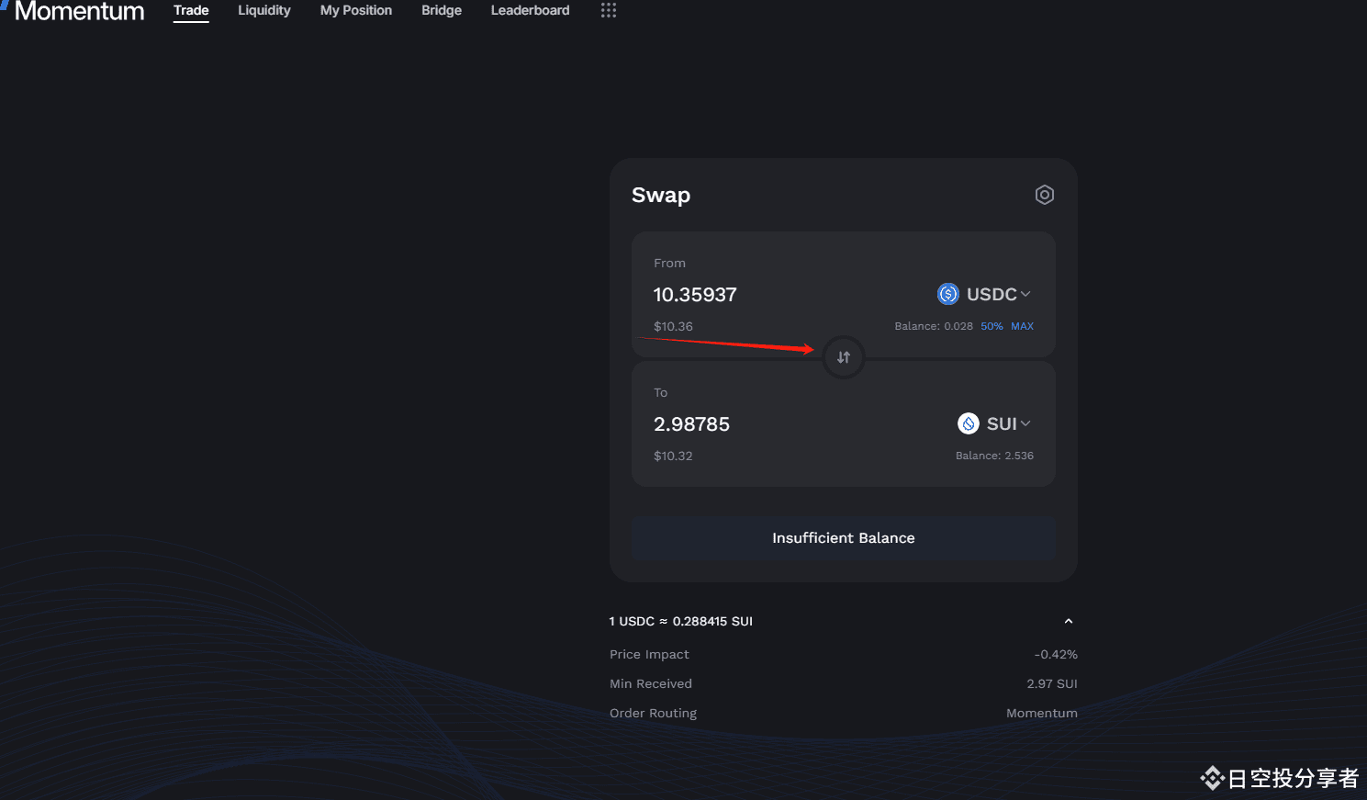Viewport: 1367px width, 800px height.
Task: Select the Order Routing label
Action: tap(653, 713)
